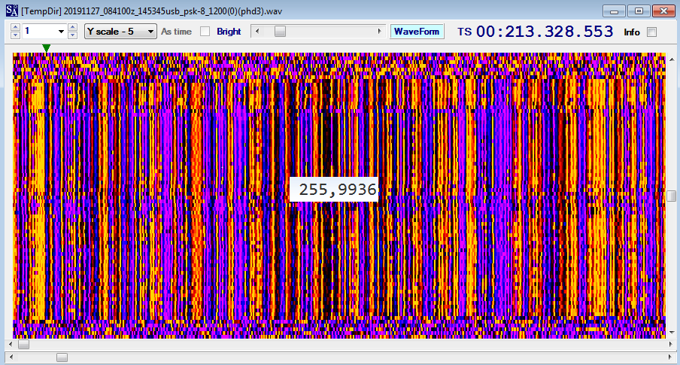
Task: Click the upper horizontal scrollbar thumb
Action: 23,344
